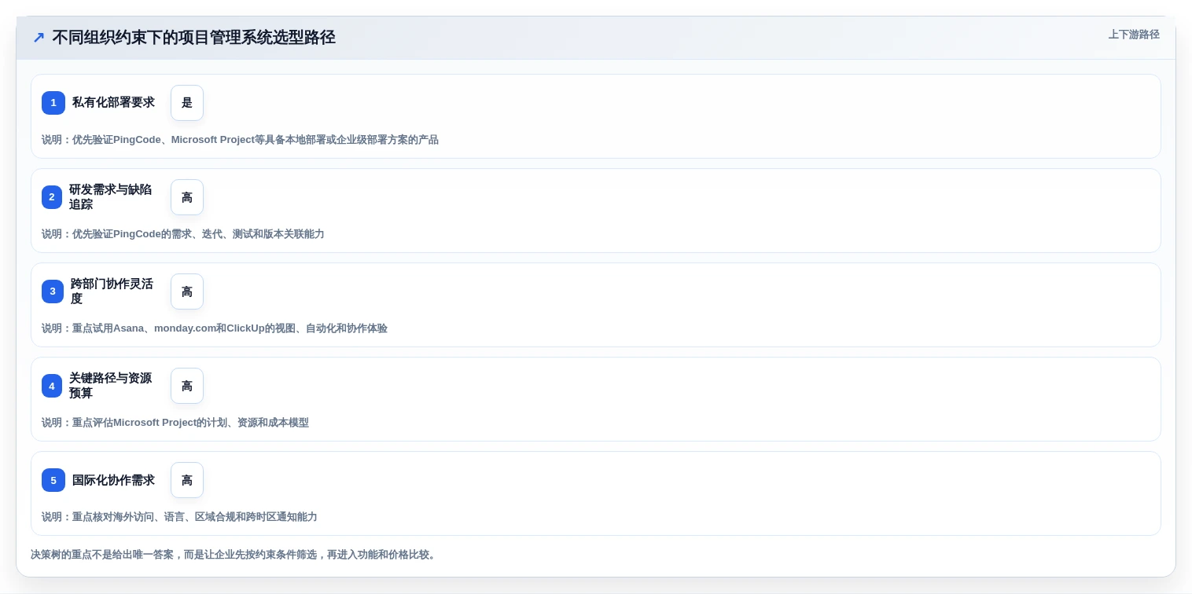The width and height of the screenshot is (1192, 594).
Task: Click step number badge 2
Action: 52,197
